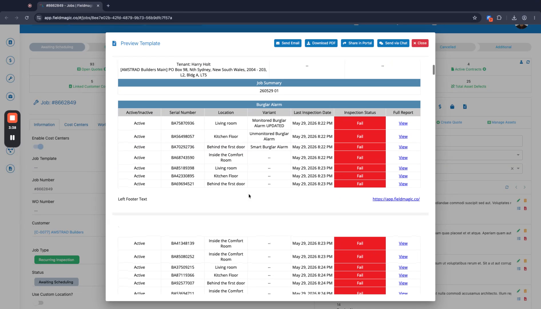Screen dimensions: 541x309
Task: Click the Download PDF button
Action: (x=321, y=43)
